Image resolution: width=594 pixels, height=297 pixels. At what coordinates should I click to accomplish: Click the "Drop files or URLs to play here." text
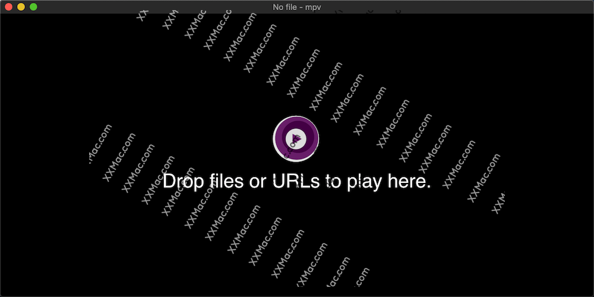point(297,181)
